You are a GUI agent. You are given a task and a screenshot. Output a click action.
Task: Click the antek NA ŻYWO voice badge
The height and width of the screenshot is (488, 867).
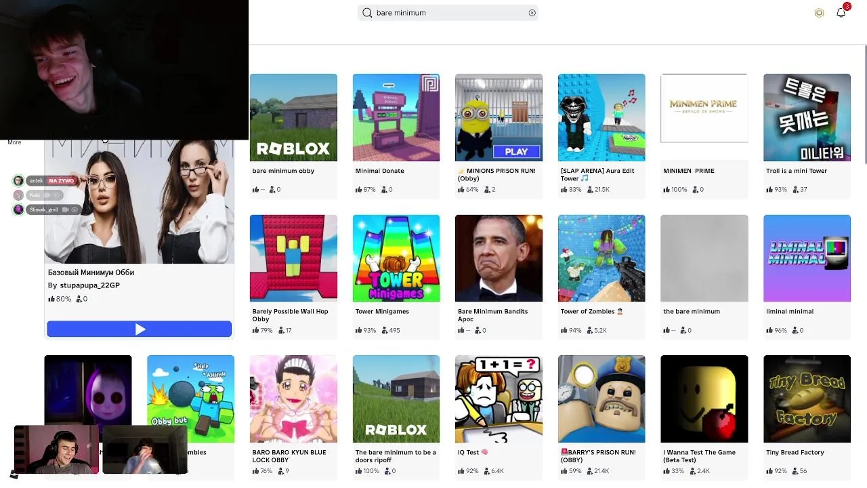point(44,181)
